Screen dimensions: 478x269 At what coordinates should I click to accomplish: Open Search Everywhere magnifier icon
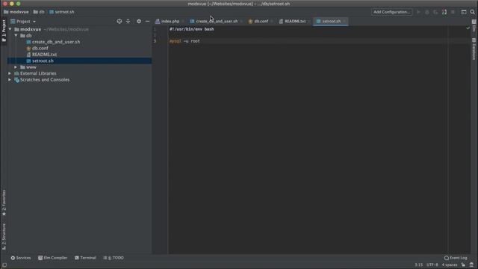pyautogui.click(x=472, y=12)
